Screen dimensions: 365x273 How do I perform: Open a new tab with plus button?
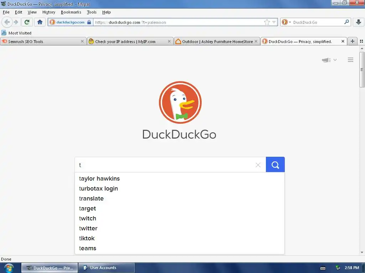tap(353, 41)
